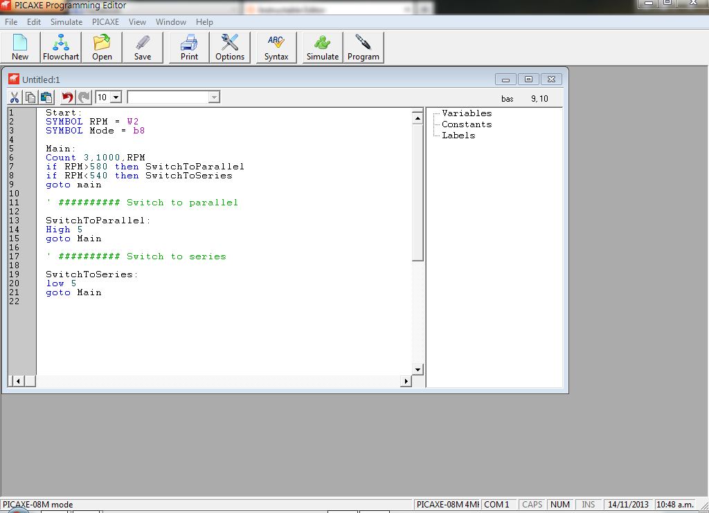Click the red Undo arrow
This screenshot has width=709, height=513.
click(67, 97)
